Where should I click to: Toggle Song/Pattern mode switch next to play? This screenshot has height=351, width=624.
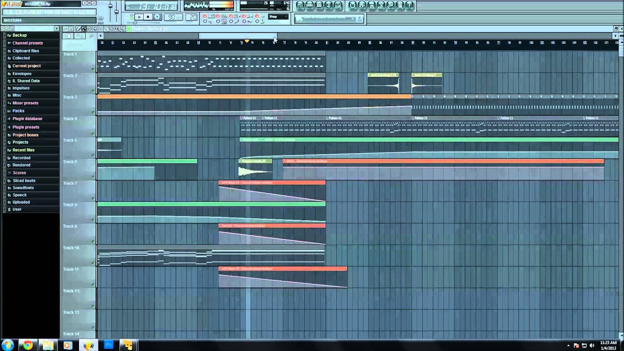click(x=132, y=17)
